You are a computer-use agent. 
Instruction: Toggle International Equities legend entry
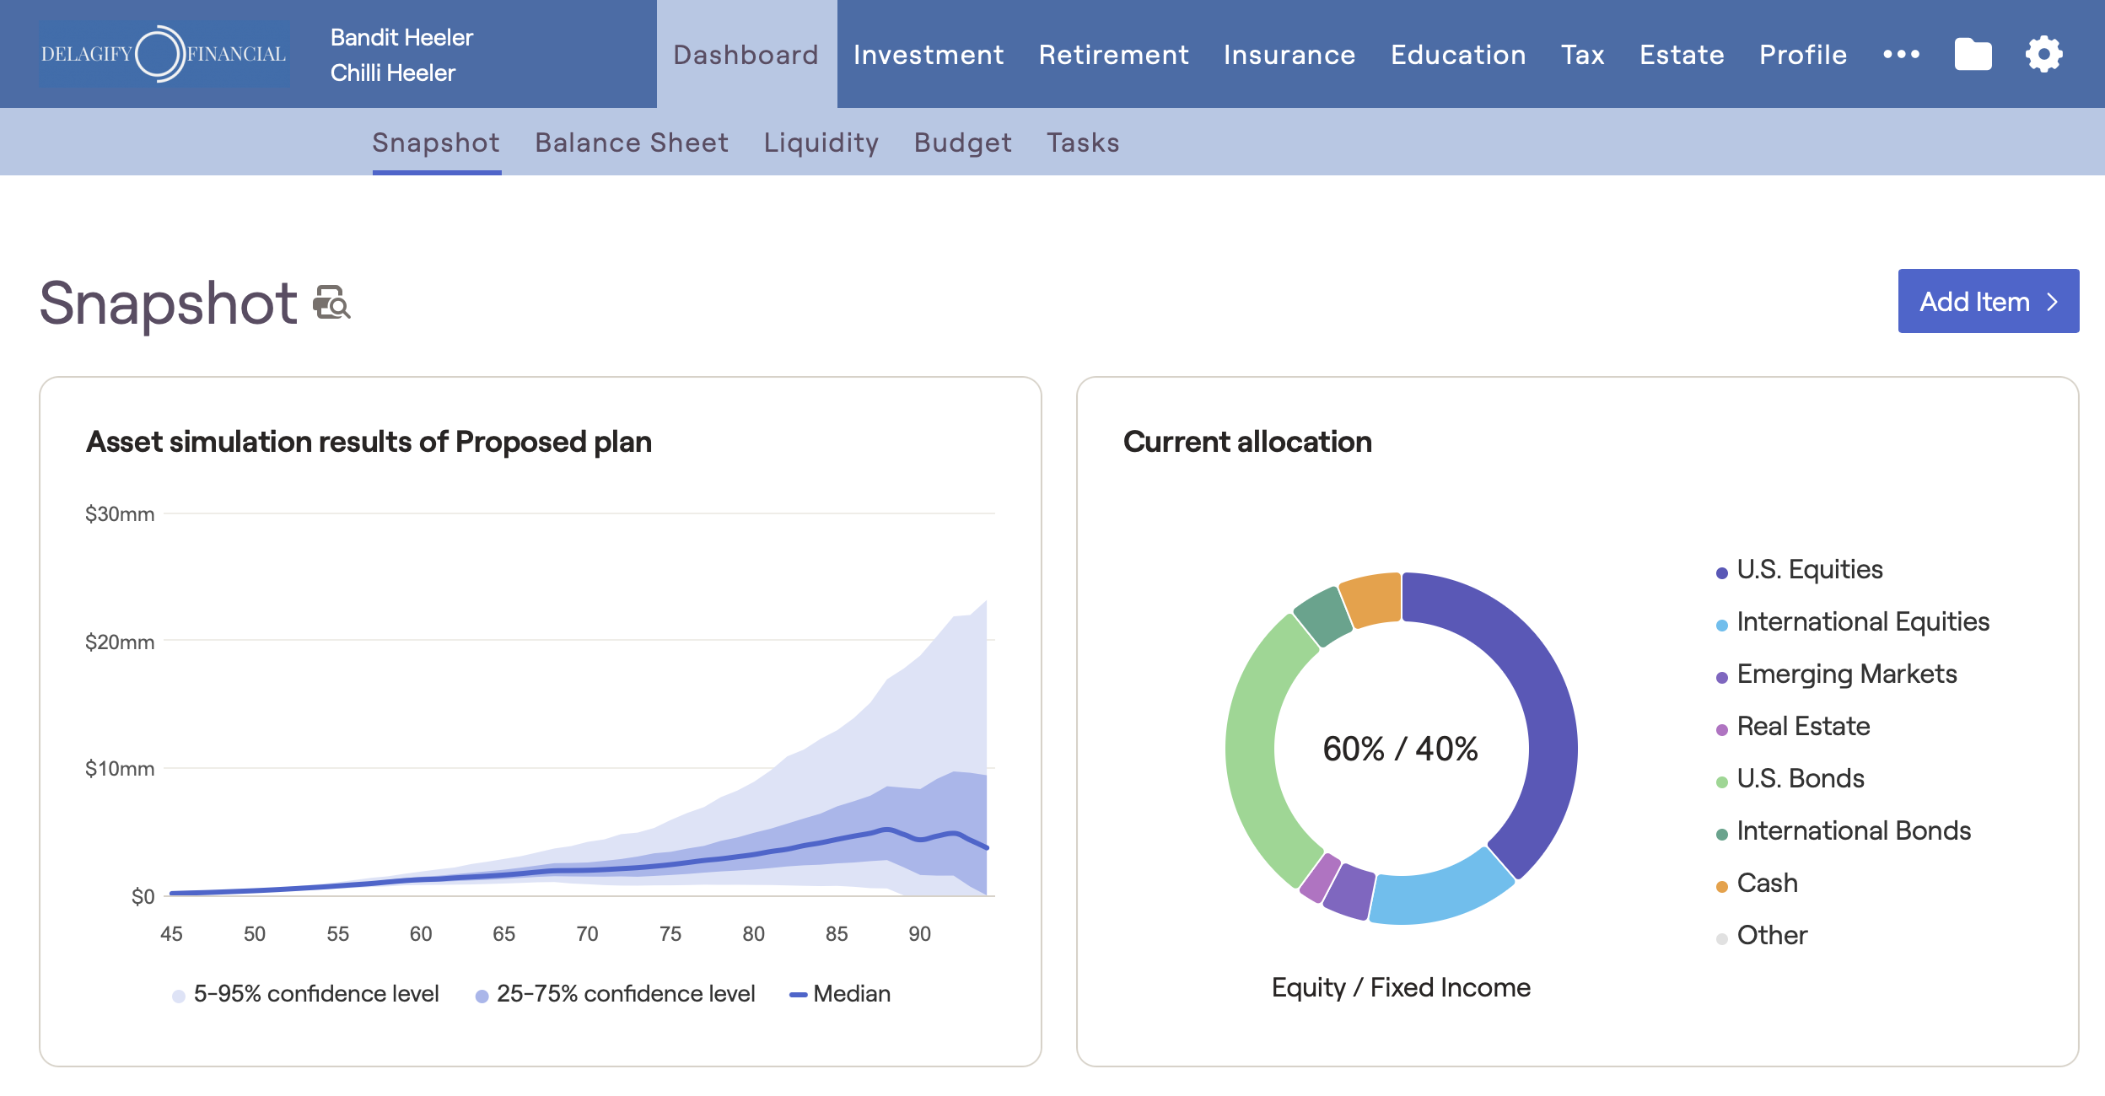coord(1853,622)
